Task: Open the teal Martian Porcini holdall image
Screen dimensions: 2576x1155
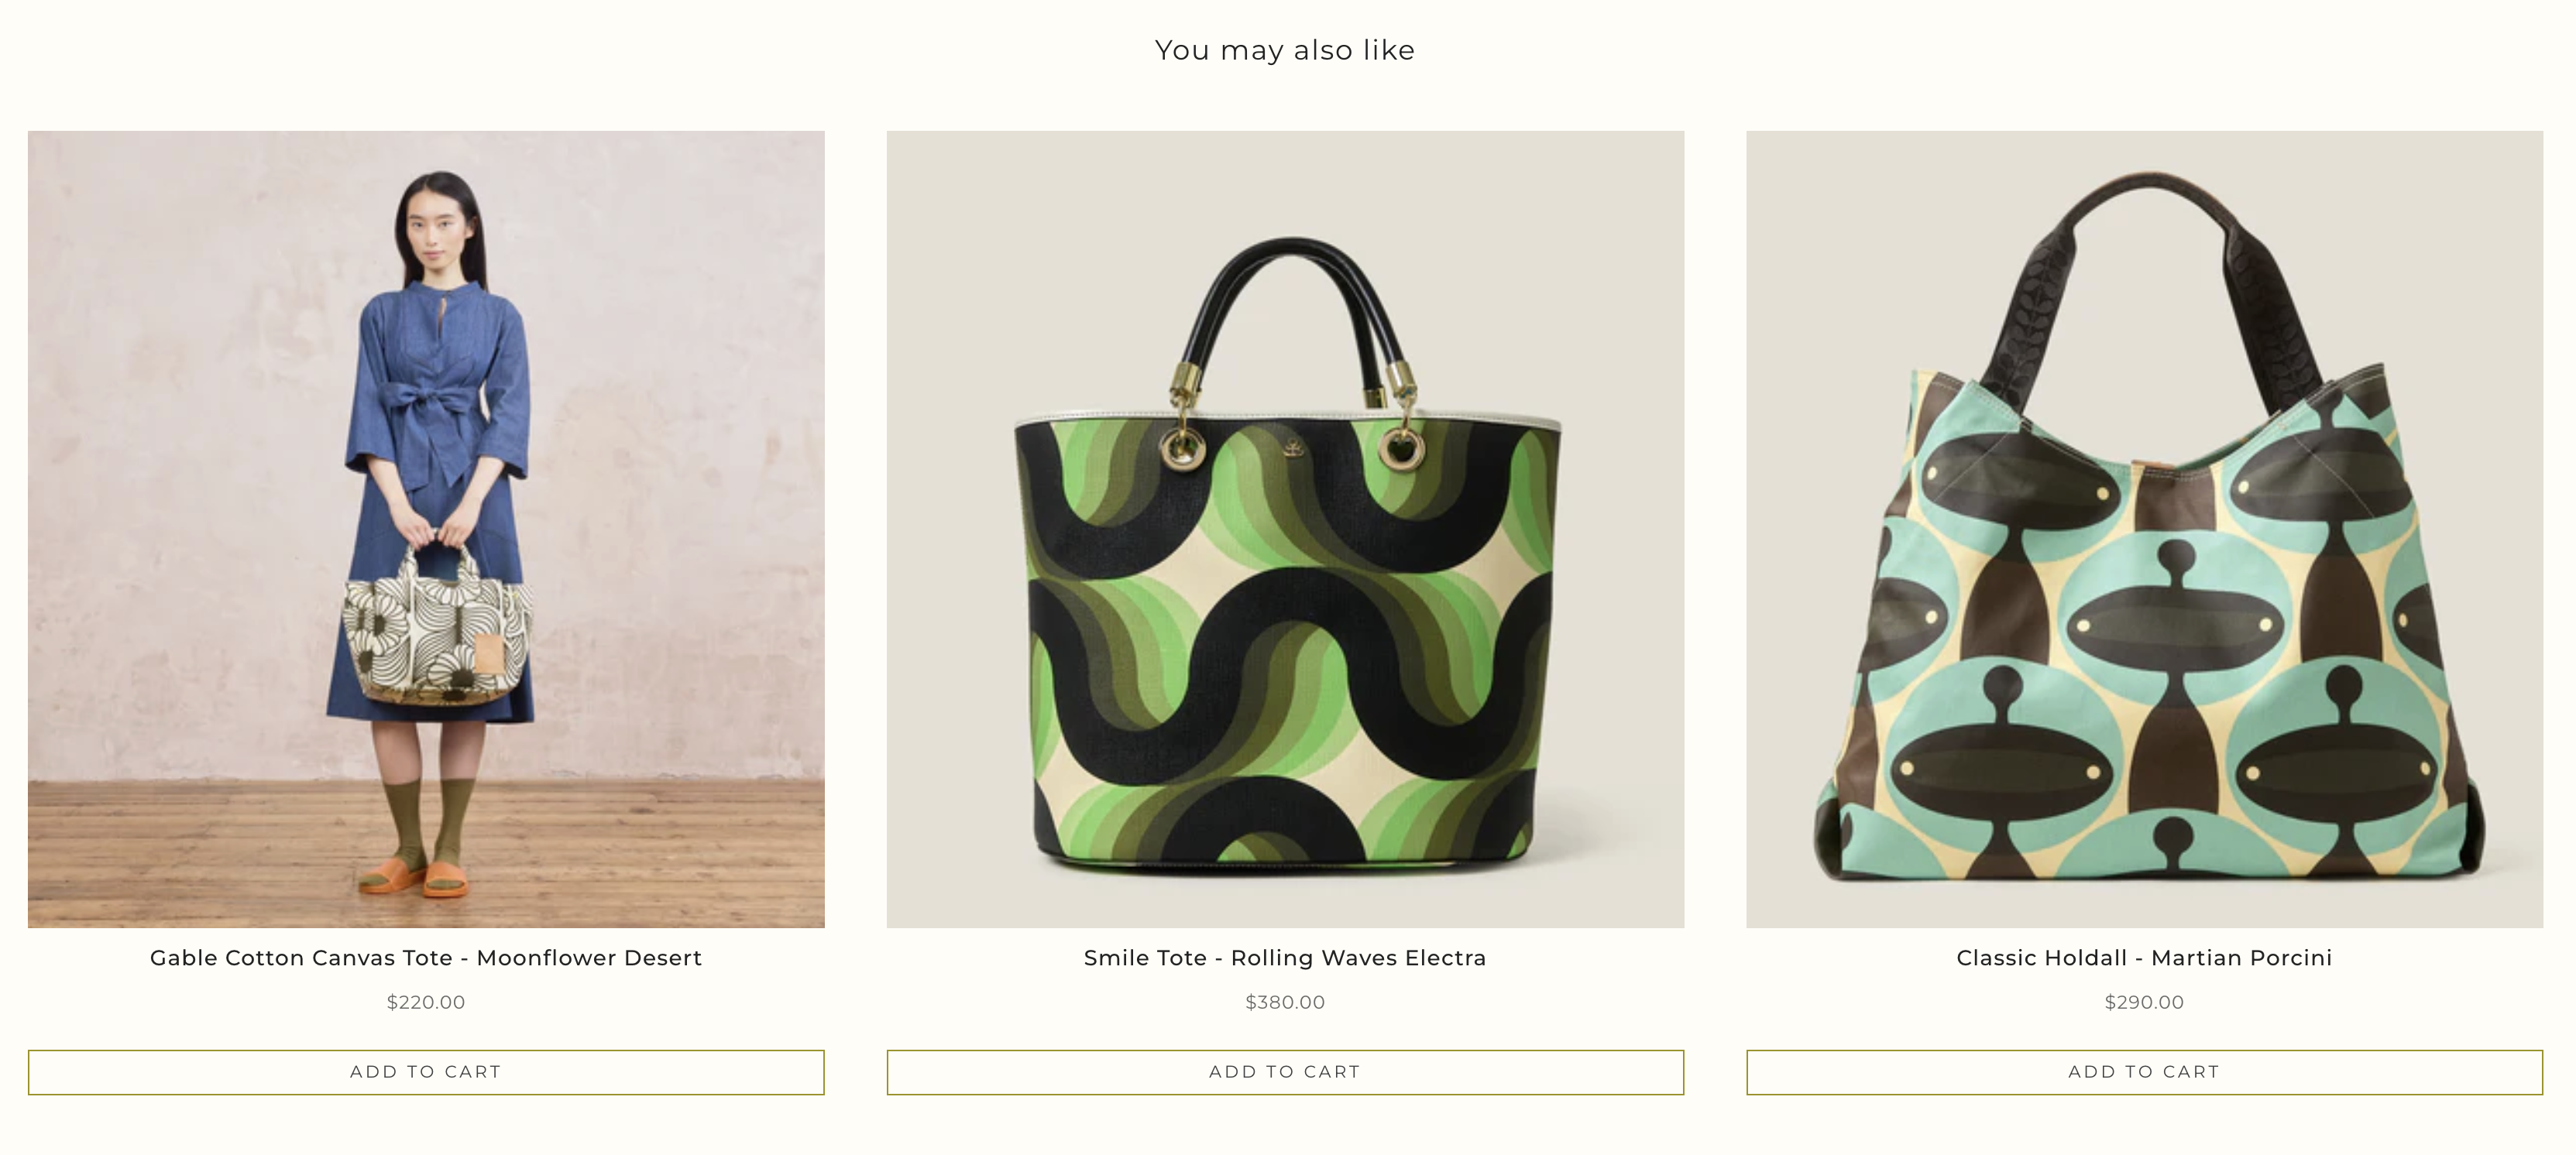Action: pyautogui.click(x=2144, y=639)
